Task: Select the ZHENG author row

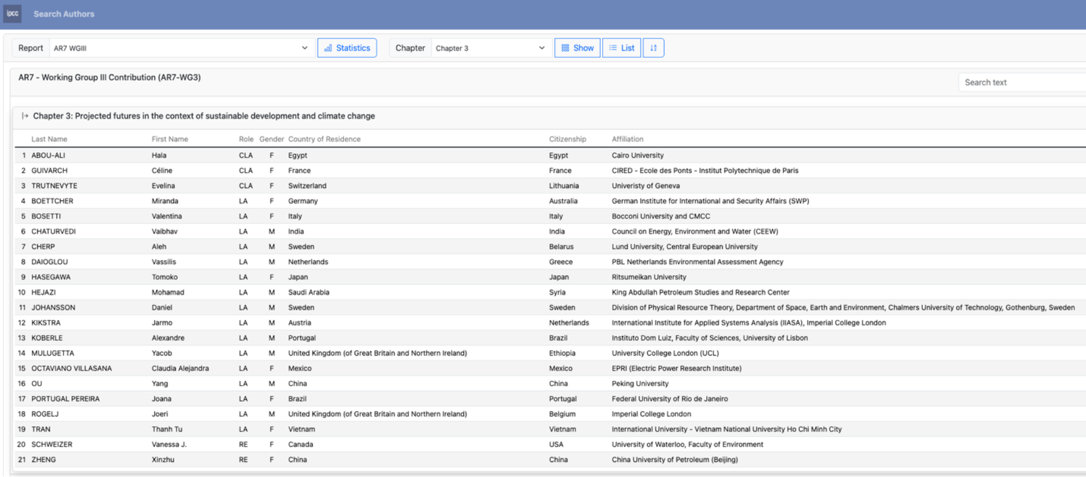Action: tap(43, 460)
